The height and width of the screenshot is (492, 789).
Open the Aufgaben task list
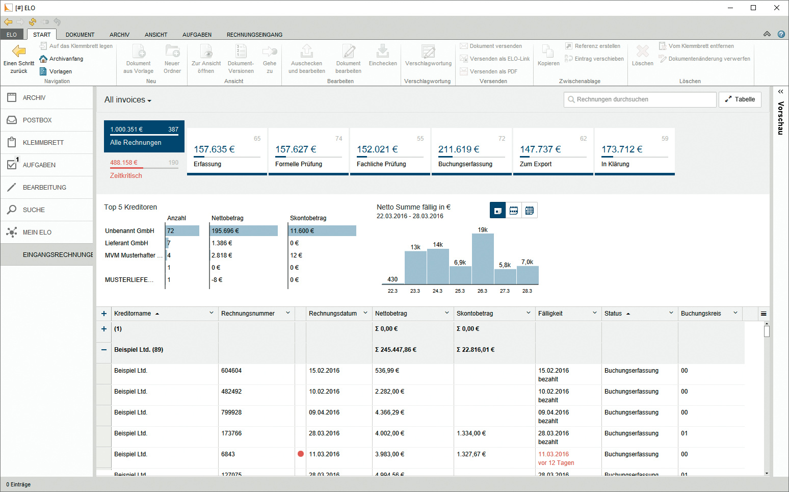(x=39, y=165)
